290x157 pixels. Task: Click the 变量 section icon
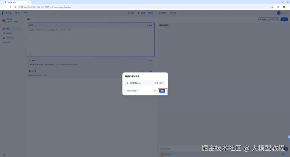point(30,60)
